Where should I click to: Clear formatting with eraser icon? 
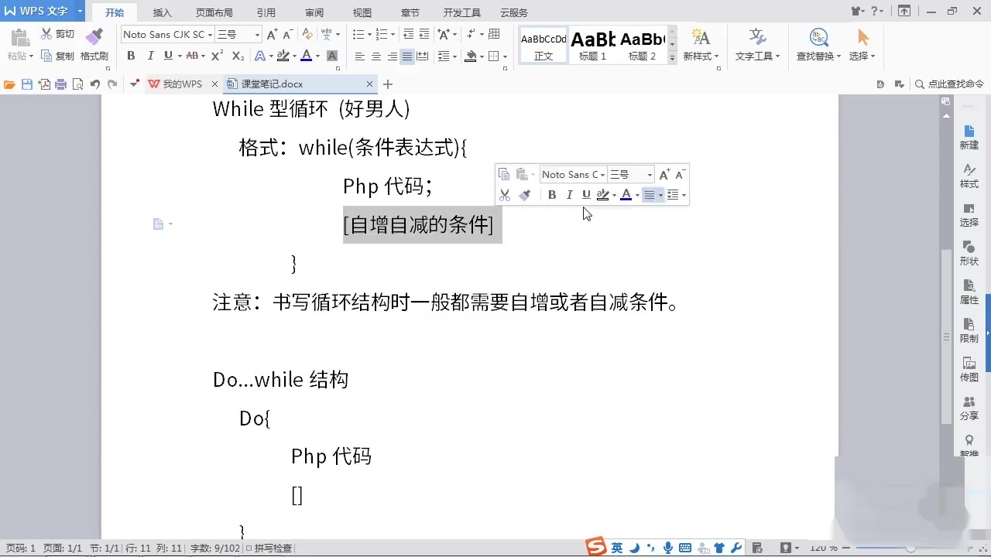[307, 34]
